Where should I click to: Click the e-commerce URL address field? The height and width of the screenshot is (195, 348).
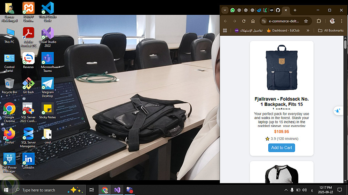click(x=284, y=21)
